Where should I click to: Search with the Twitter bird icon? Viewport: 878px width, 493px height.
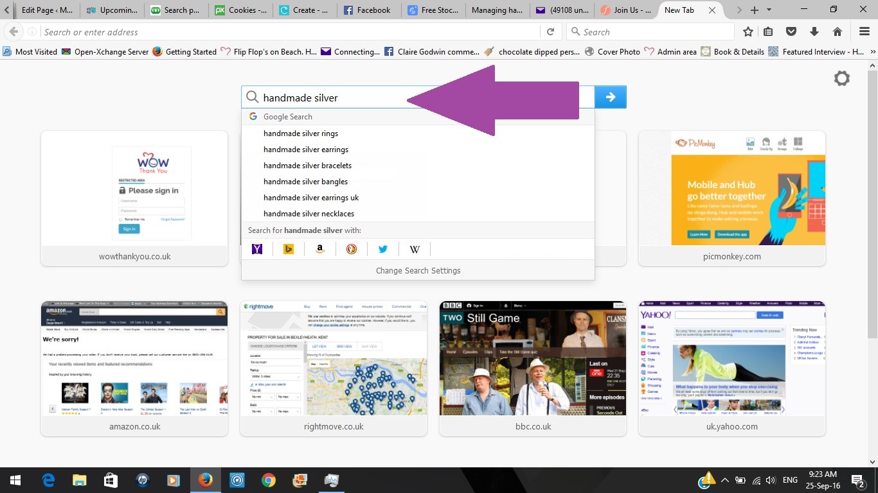point(383,249)
